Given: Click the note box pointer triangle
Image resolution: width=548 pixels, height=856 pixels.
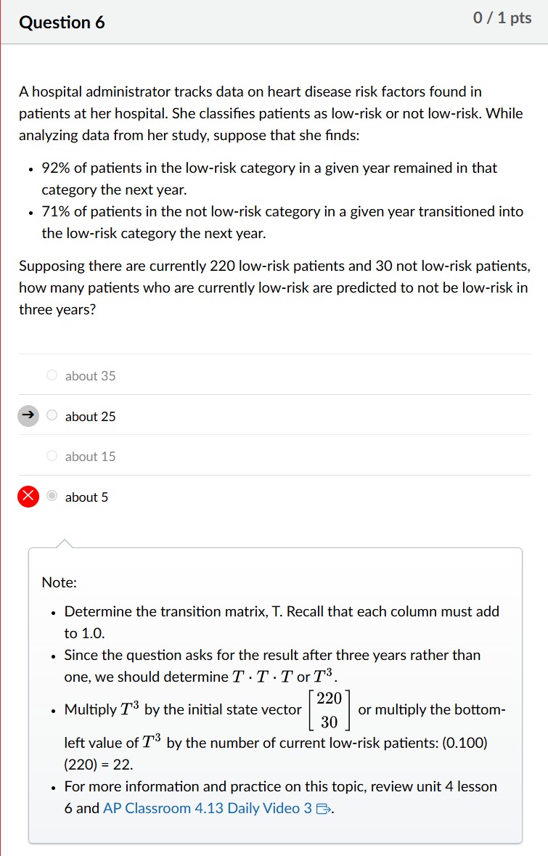Looking at the screenshot, I should 65,543.
